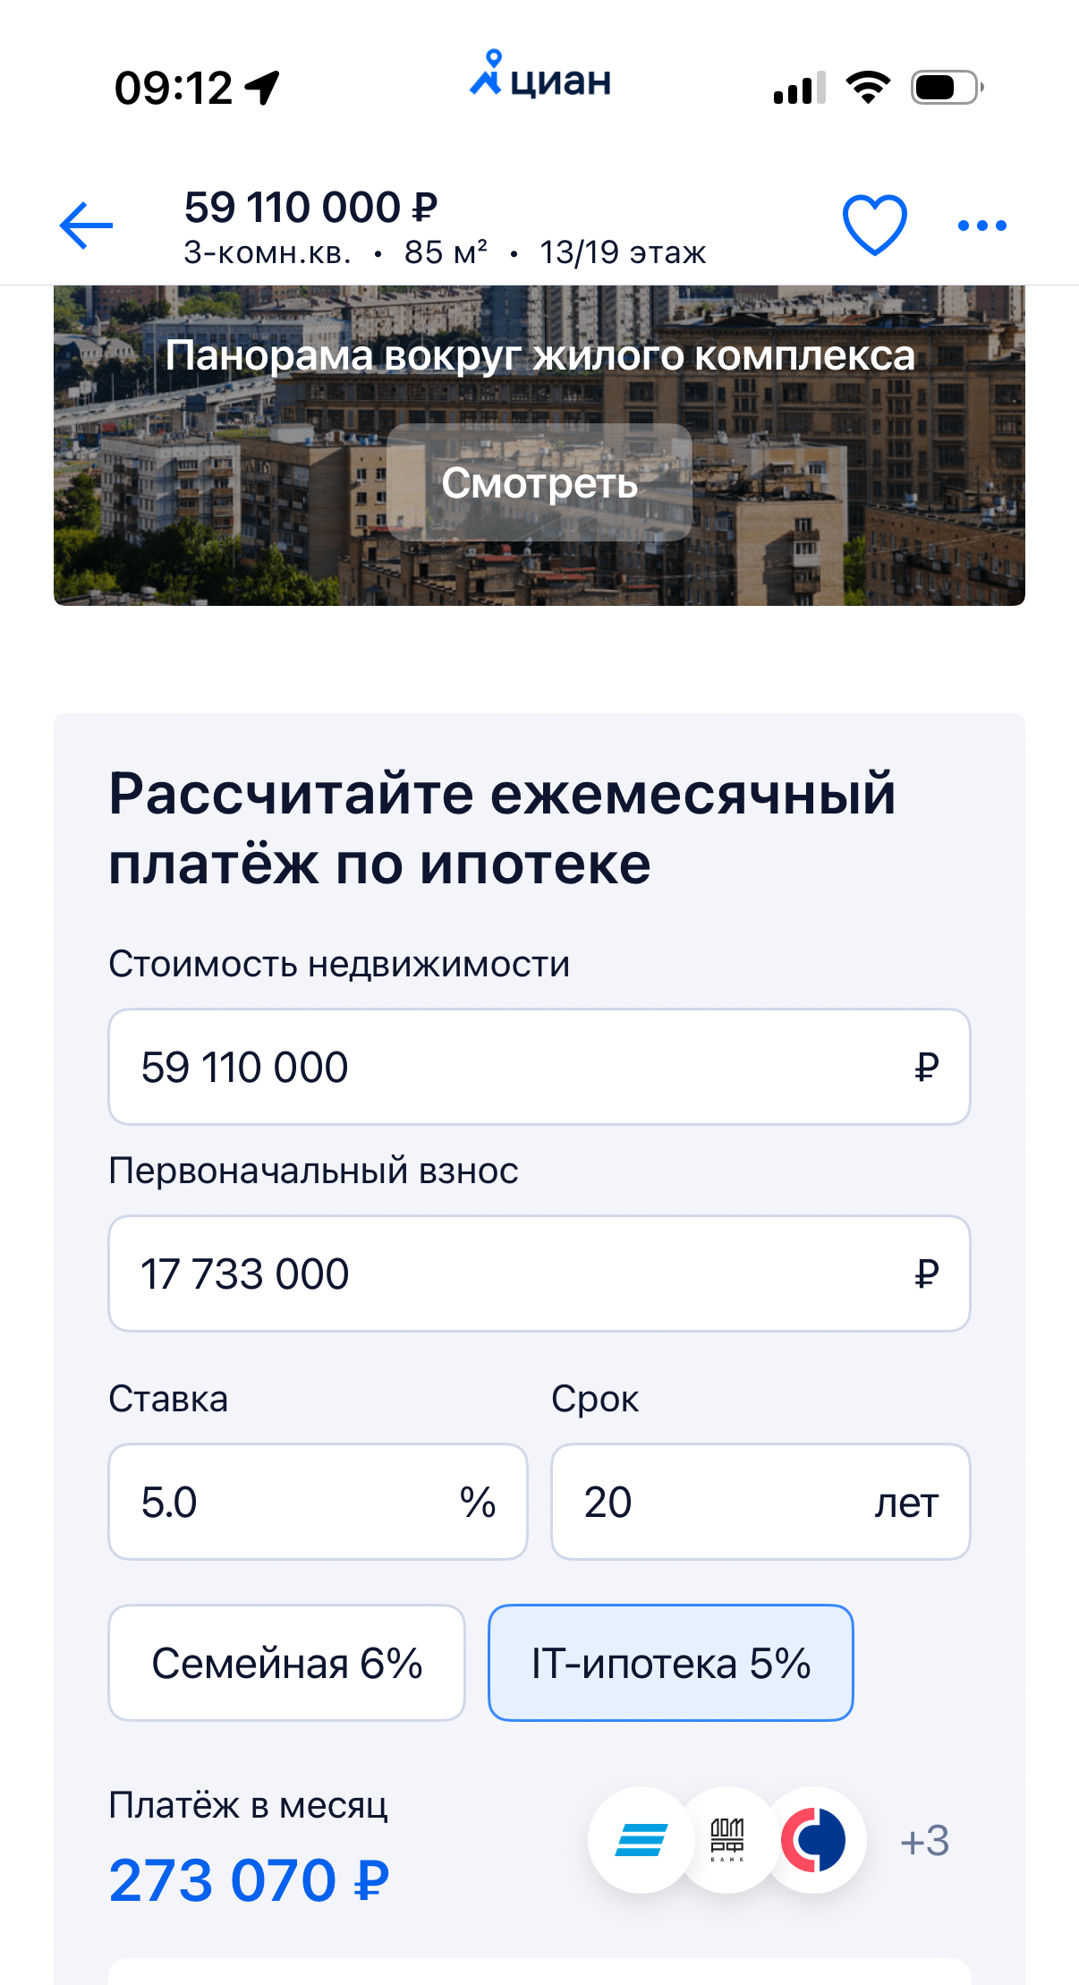Edit the property cost field 59 110 000
This screenshot has width=1079, height=1985.
539,1067
